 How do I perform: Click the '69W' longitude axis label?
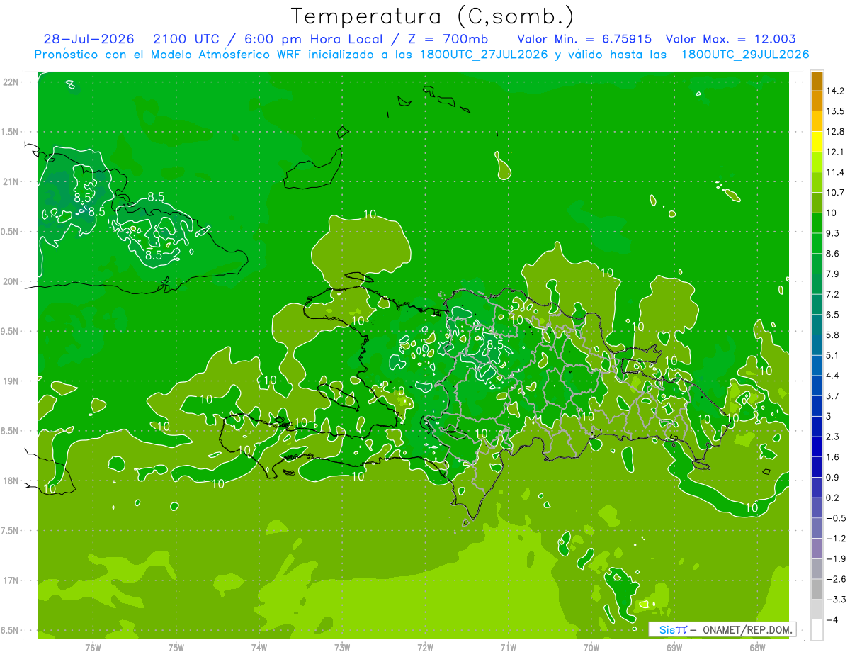pyautogui.click(x=674, y=648)
